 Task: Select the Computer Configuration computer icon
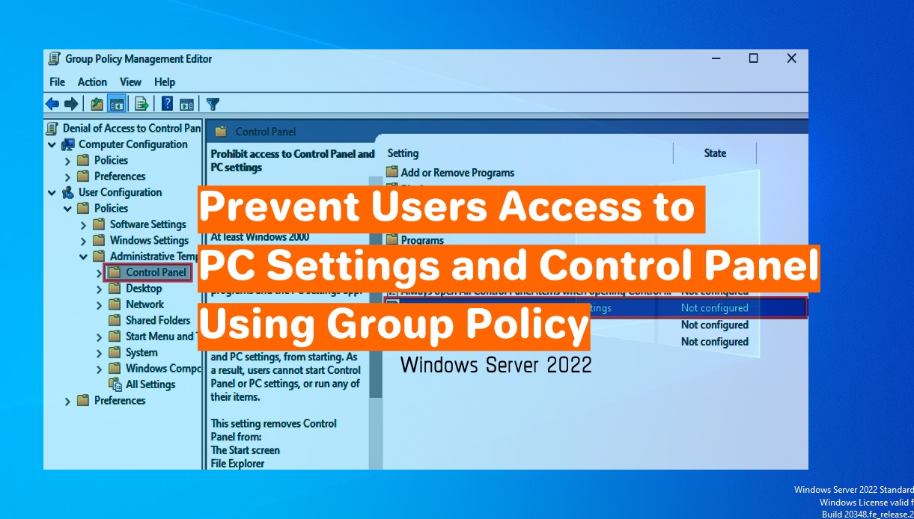point(68,144)
